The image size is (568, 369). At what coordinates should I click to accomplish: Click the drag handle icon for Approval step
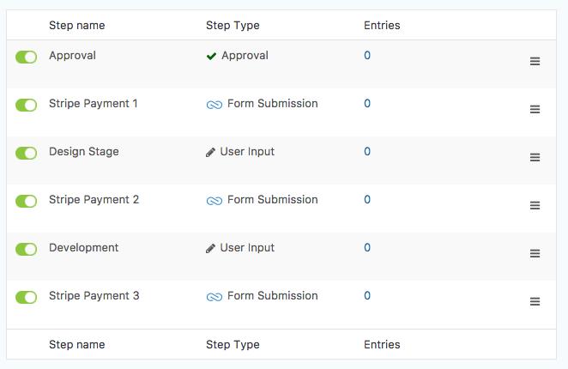click(x=535, y=62)
